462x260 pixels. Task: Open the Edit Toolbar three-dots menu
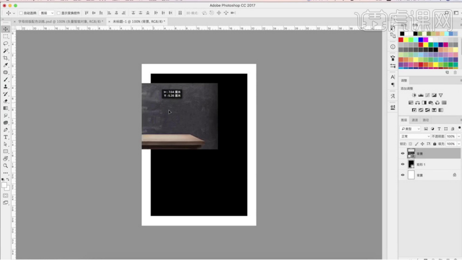[6, 173]
